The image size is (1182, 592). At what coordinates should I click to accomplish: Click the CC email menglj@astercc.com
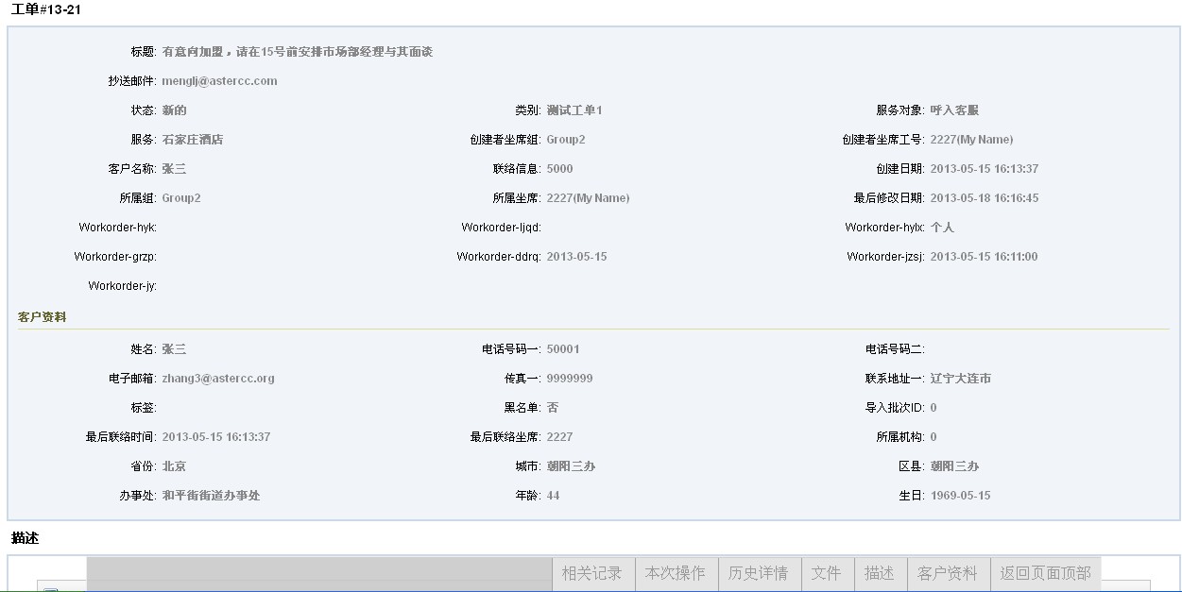pos(219,81)
